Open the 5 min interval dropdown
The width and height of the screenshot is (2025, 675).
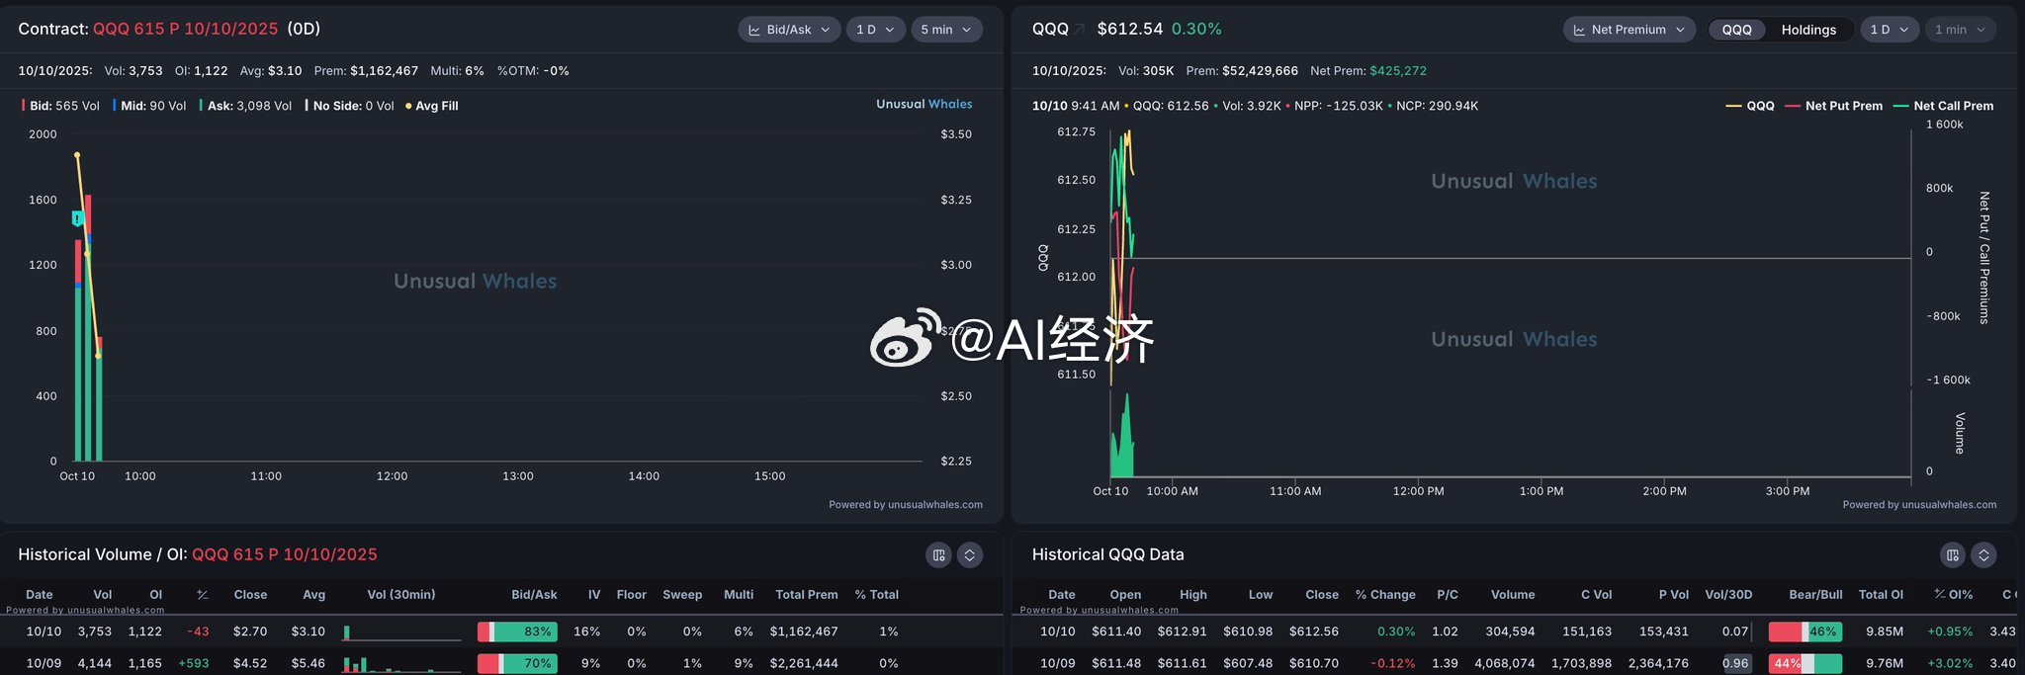click(x=946, y=30)
